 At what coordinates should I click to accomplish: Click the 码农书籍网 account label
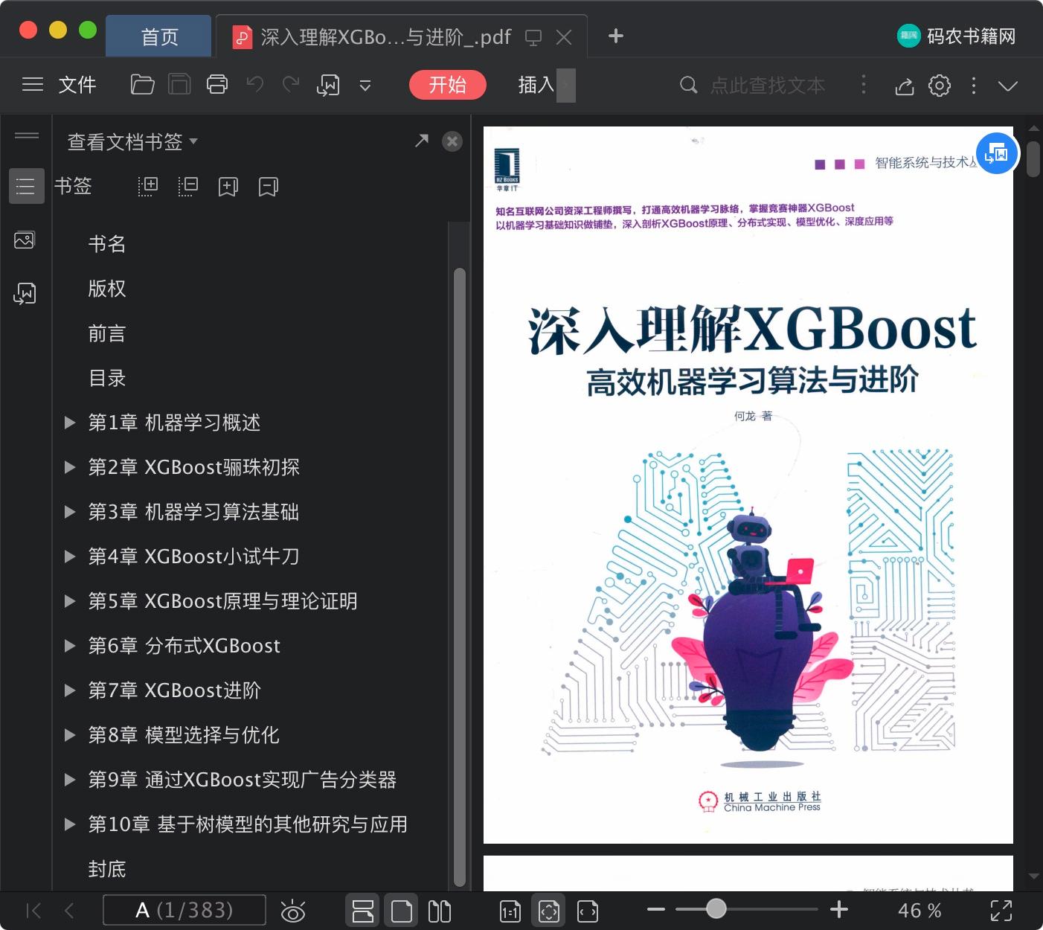[x=971, y=36]
